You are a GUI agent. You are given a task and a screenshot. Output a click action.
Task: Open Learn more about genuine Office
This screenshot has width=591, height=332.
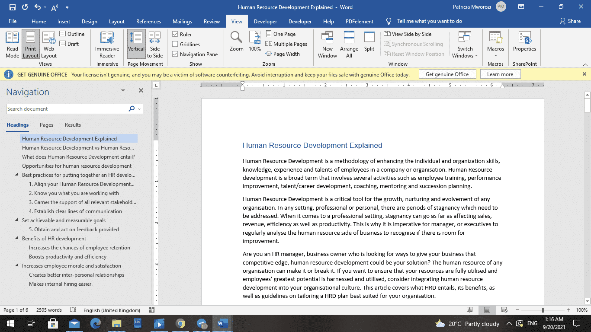(x=500, y=74)
